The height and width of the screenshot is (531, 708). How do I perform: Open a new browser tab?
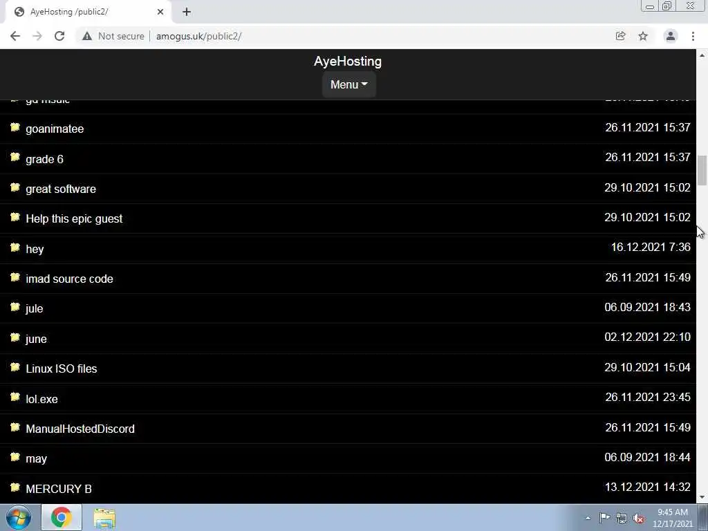pos(187,12)
